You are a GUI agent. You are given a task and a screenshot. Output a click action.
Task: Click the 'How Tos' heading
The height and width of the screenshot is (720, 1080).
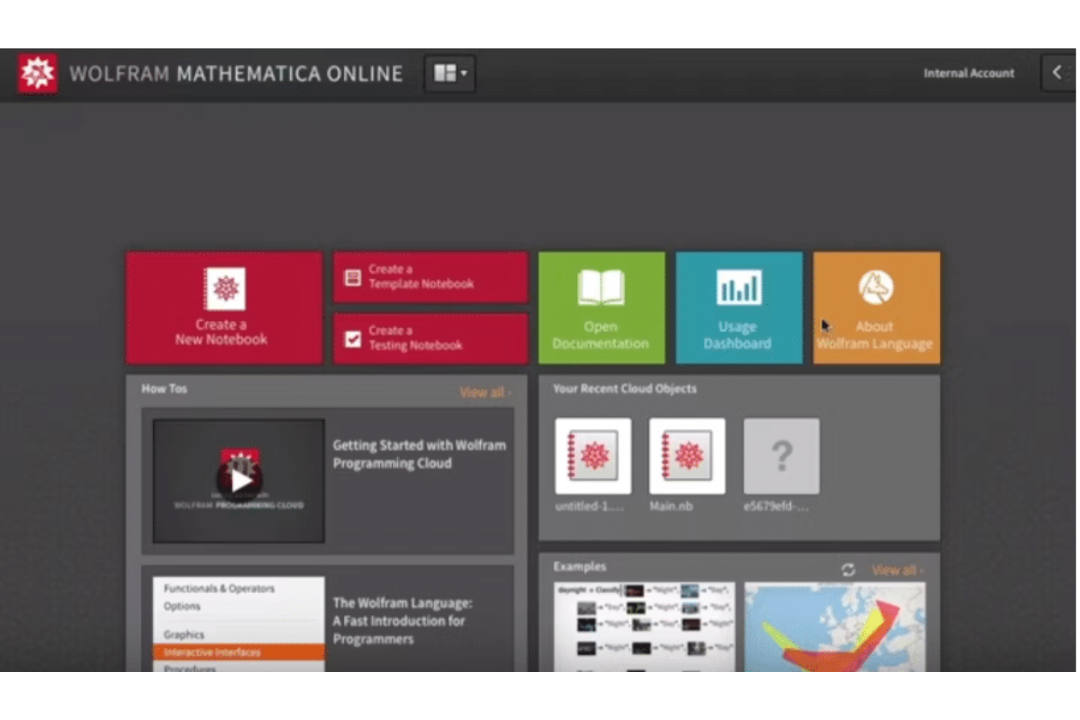(x=164, y=389)
